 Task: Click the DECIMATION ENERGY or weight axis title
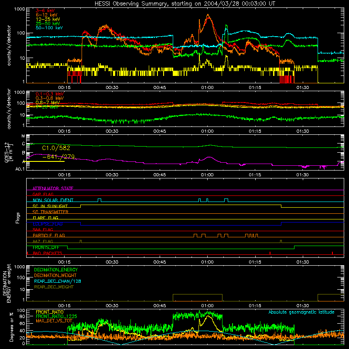coord(7,283)
